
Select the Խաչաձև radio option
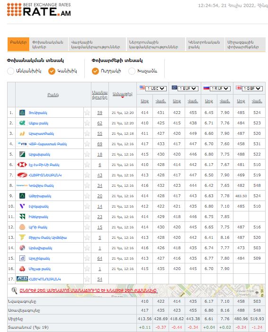pos(132,71)
